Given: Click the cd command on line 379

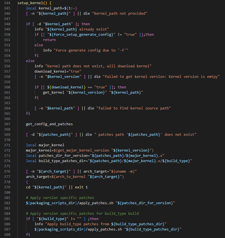Looking at the screenshot, I should tap(28, 187).
